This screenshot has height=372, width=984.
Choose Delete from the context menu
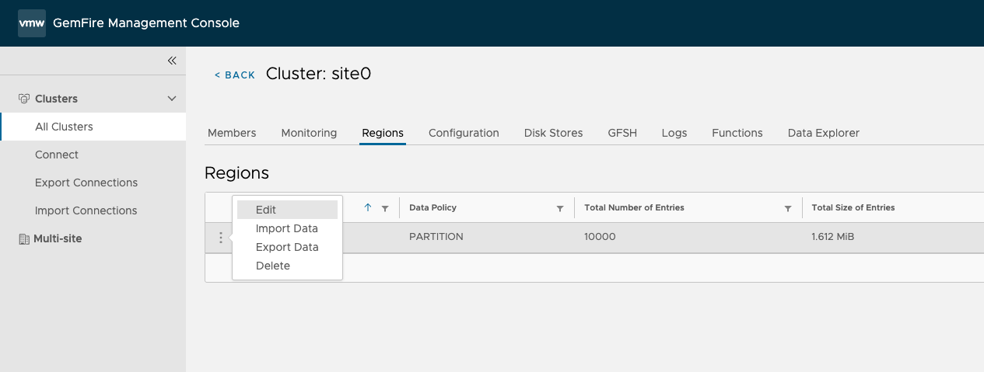pos(287,266)
